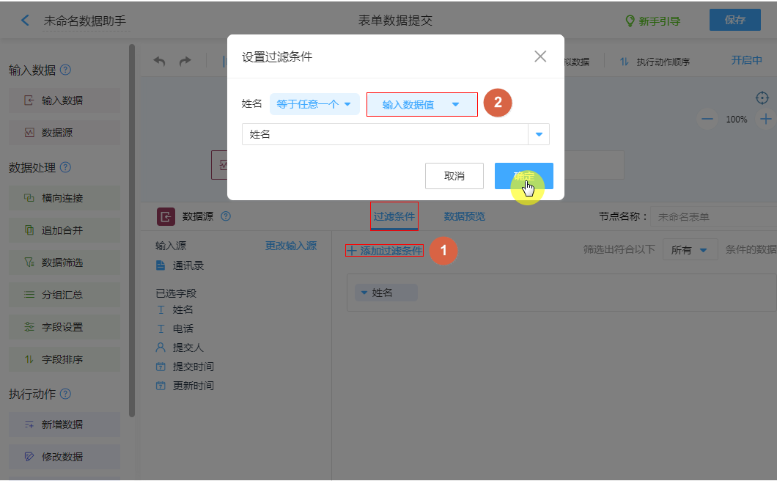This screenshot has width=777, height=481.
Task: Click help icon beside 输入数据 heading
Action: pyautogui.click(x=66, y=70)
